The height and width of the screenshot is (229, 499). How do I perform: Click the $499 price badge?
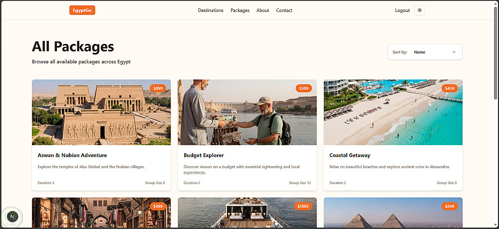pos(158,206)
